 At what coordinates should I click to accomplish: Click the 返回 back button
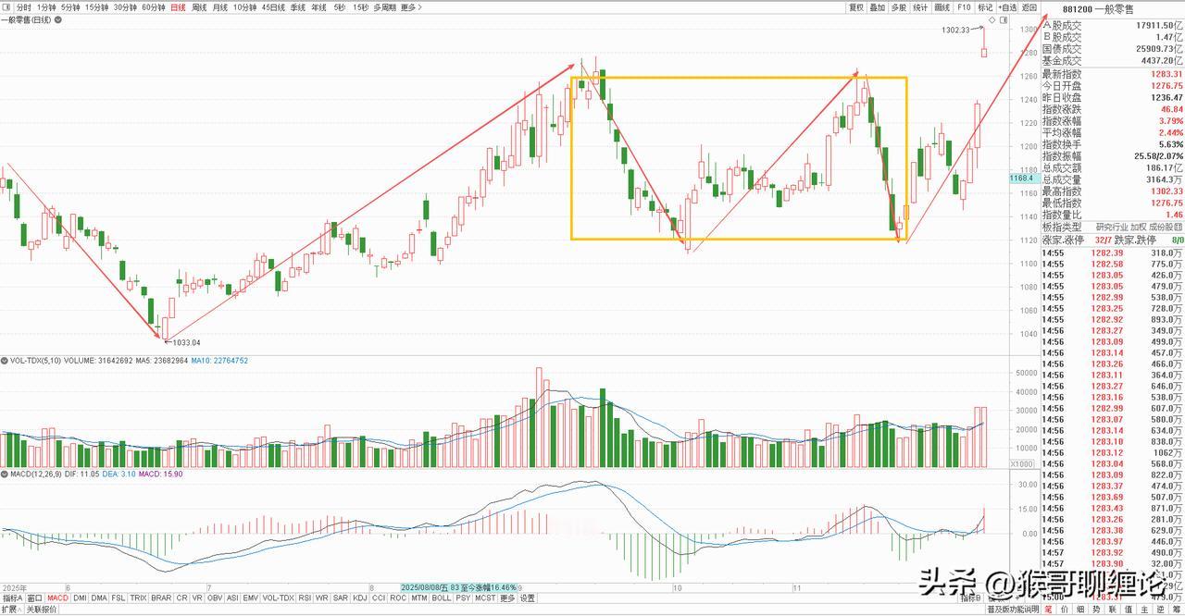(1029, 7)
